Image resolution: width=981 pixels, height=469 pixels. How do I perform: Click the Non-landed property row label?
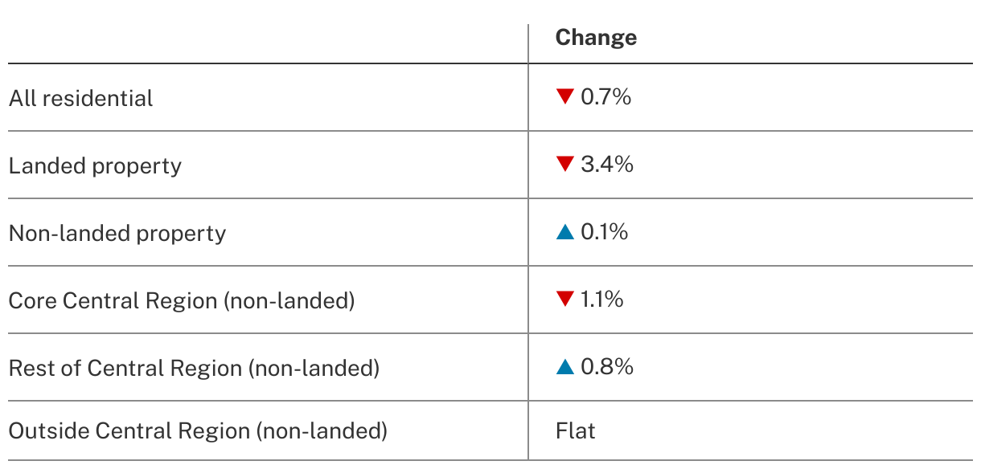pyautogui.click(x=117, y=233)
